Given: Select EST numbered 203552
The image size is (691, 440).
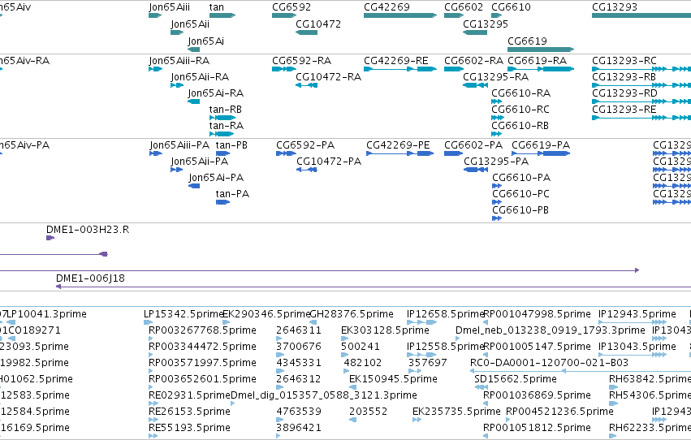Looking at the screenshot, I should [368, 412].
